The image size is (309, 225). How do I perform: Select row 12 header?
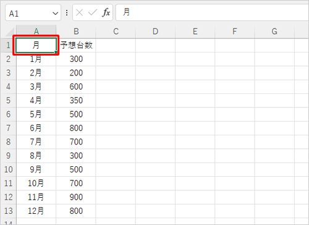click(8, 197)
